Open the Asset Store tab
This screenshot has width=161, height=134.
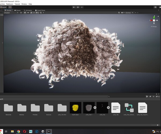[40, 10]
